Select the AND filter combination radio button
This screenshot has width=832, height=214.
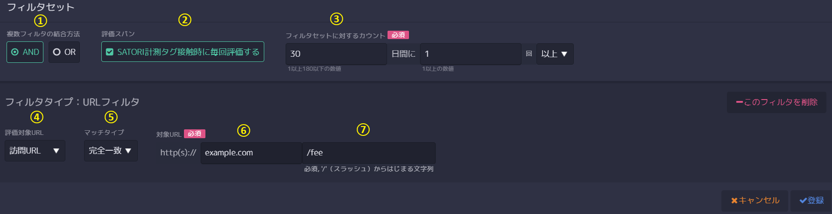tap(25, 52)
